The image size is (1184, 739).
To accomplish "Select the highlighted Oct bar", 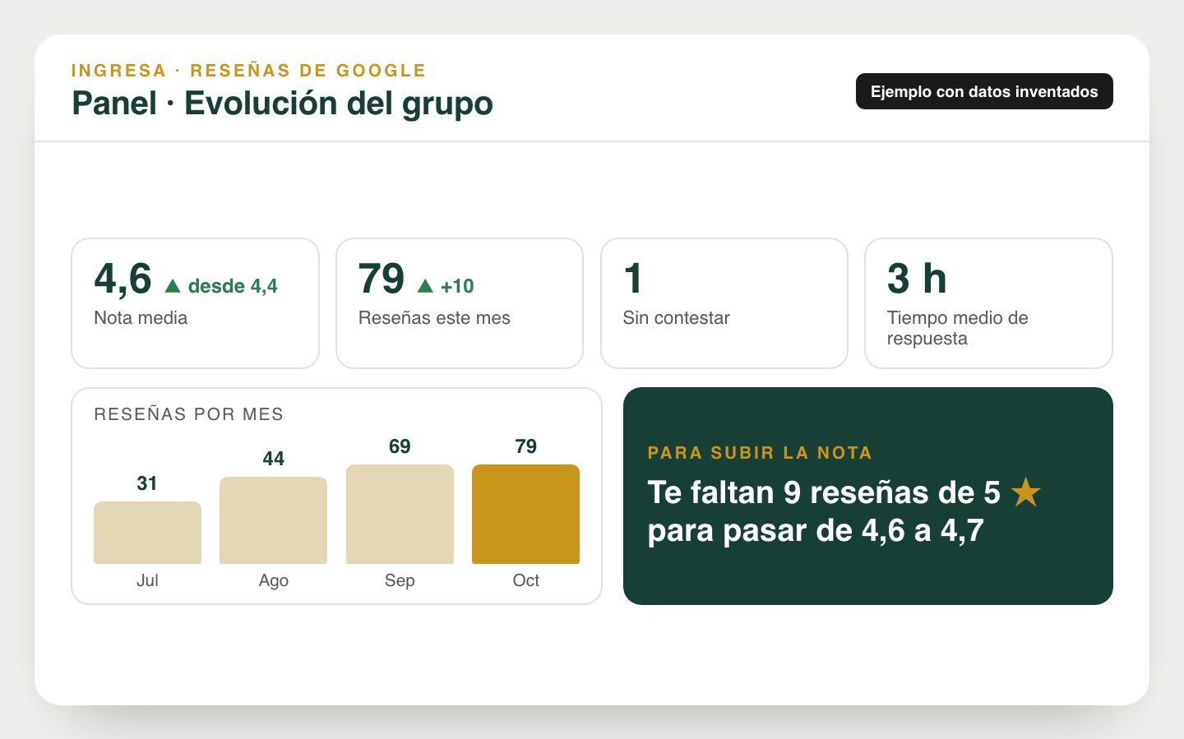I will click(x=525, y=515).
